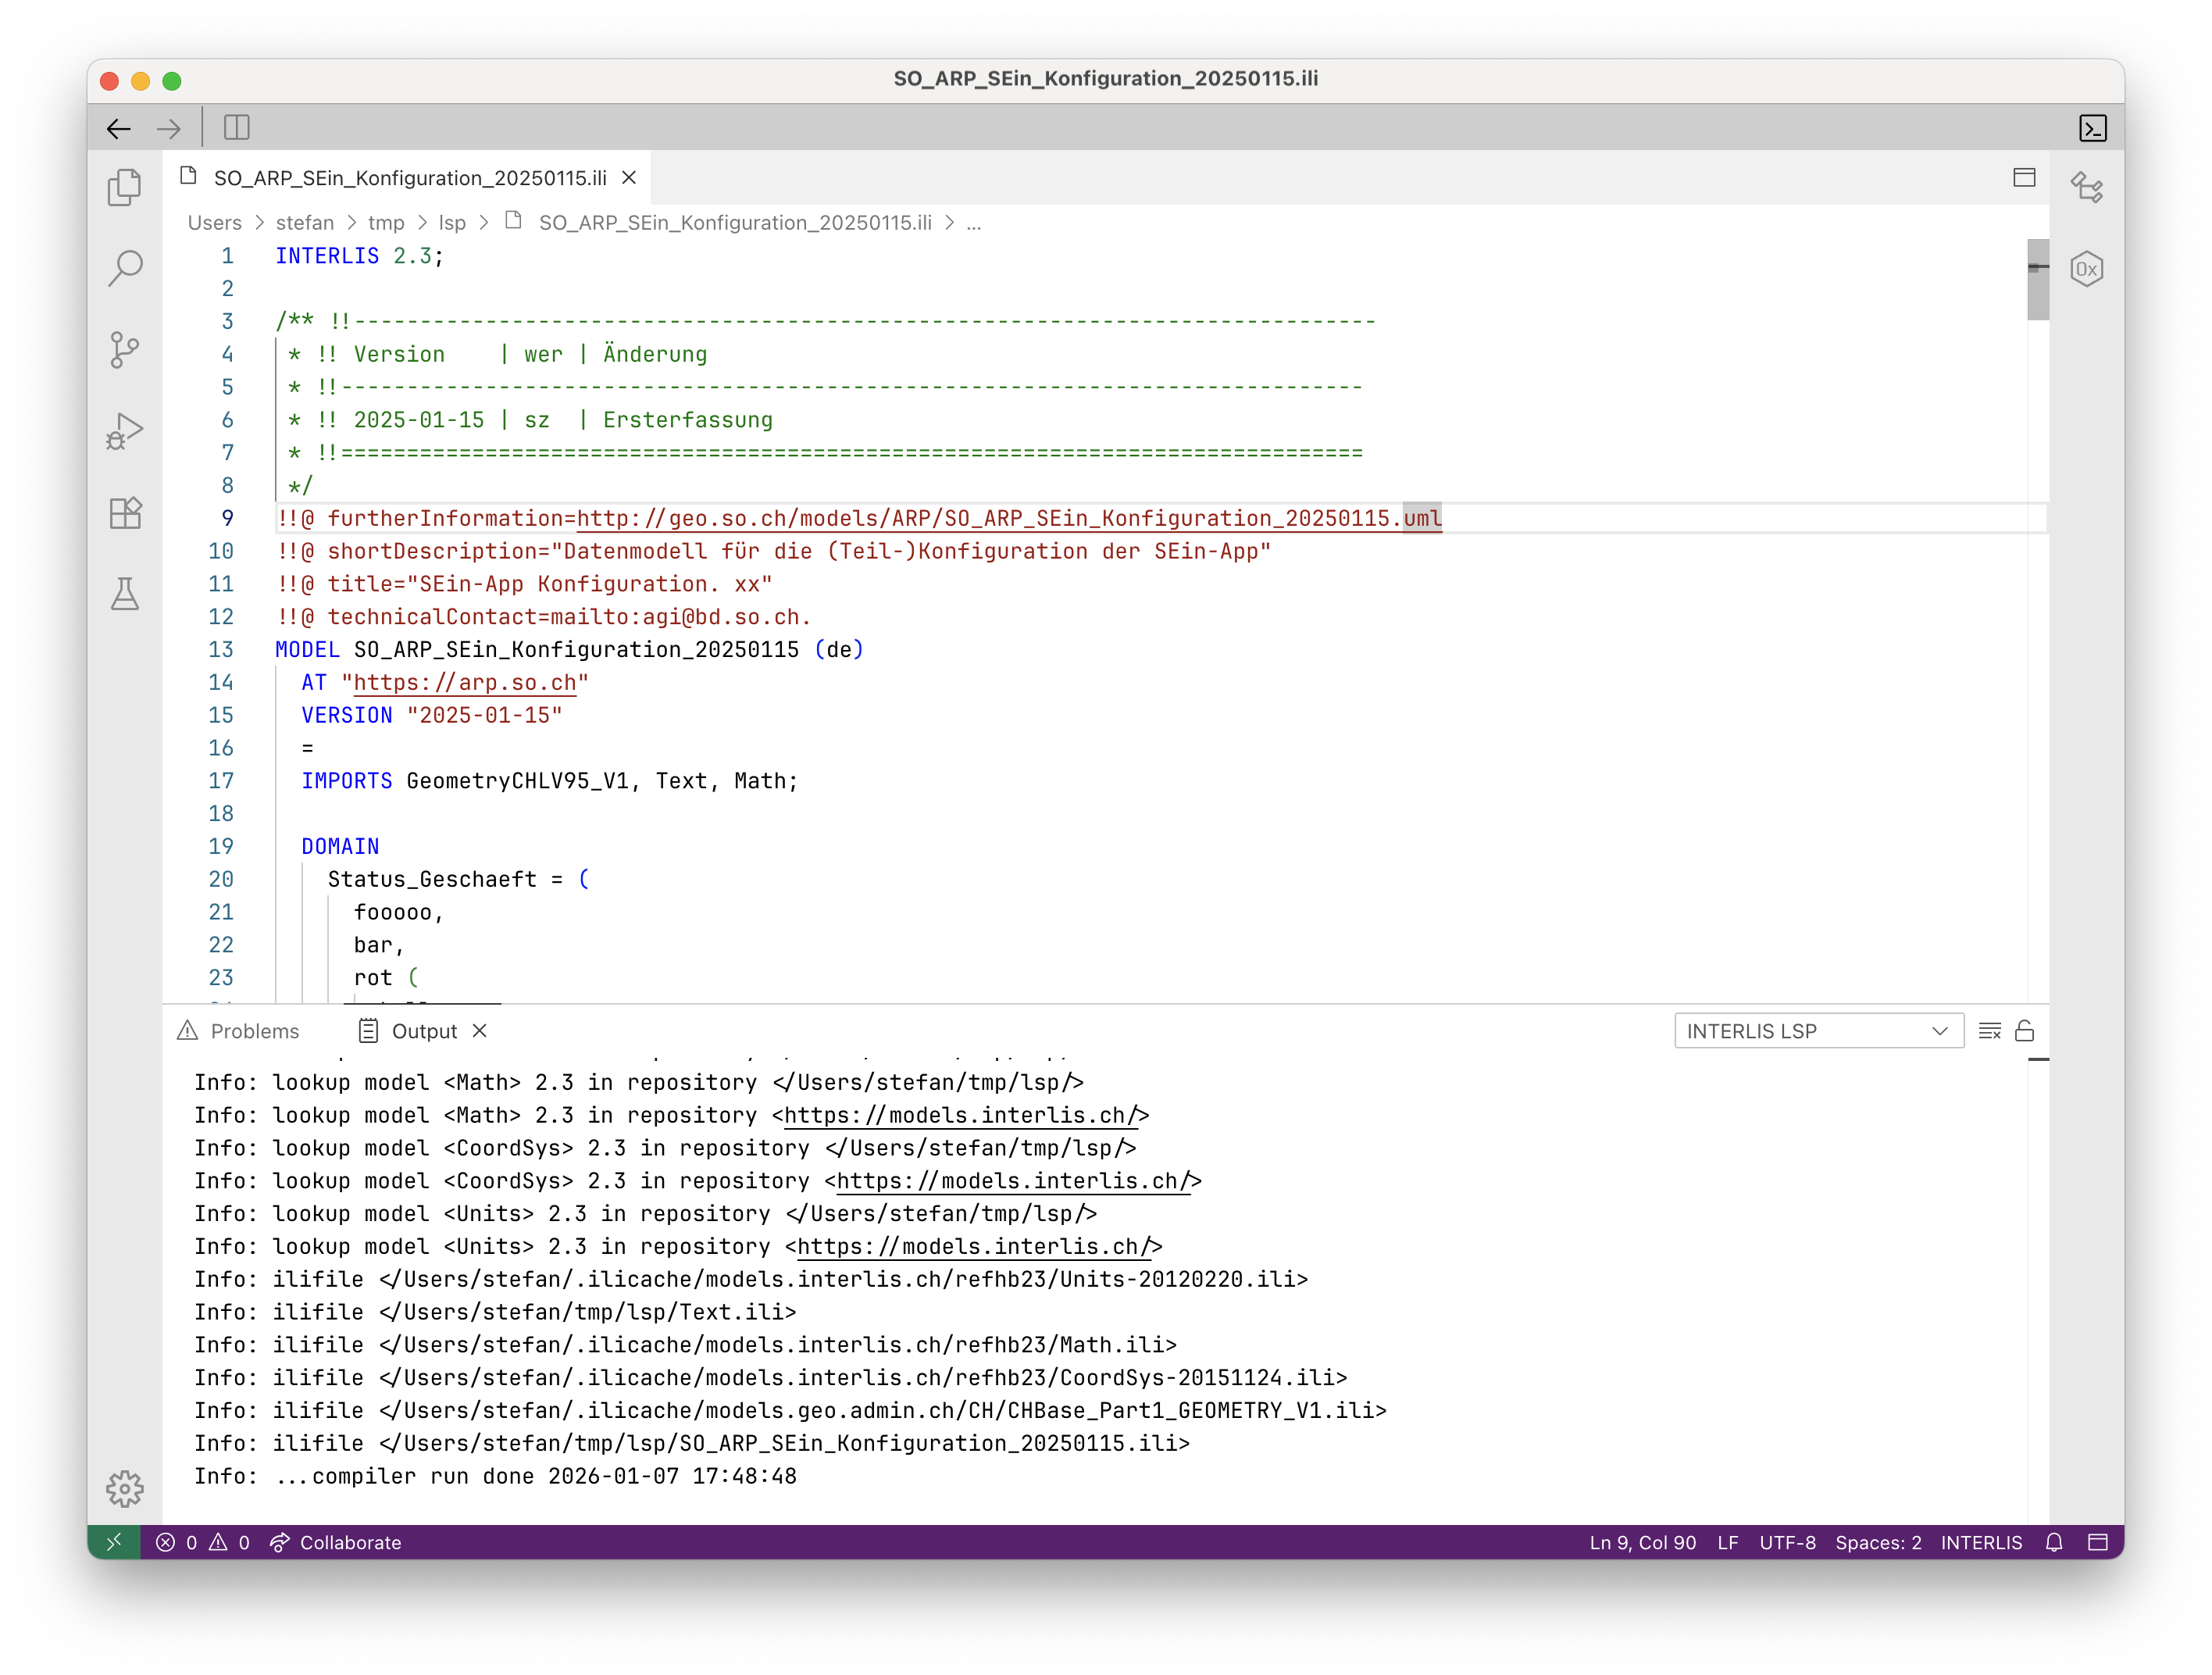Click the editor vertical scrollbar thumb
This screenshot has height=1675, width=2212.
pyautogui.click(x=2038, y=280)
